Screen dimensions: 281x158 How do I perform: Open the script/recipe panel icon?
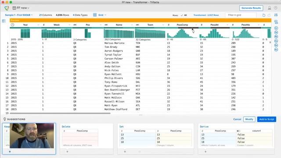point(276,22)
